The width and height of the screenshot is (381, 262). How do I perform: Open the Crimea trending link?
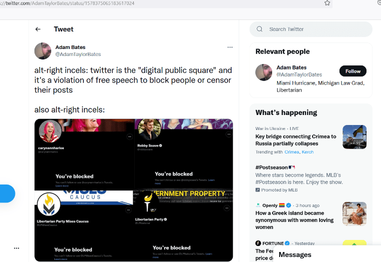(x=292, y=152)
